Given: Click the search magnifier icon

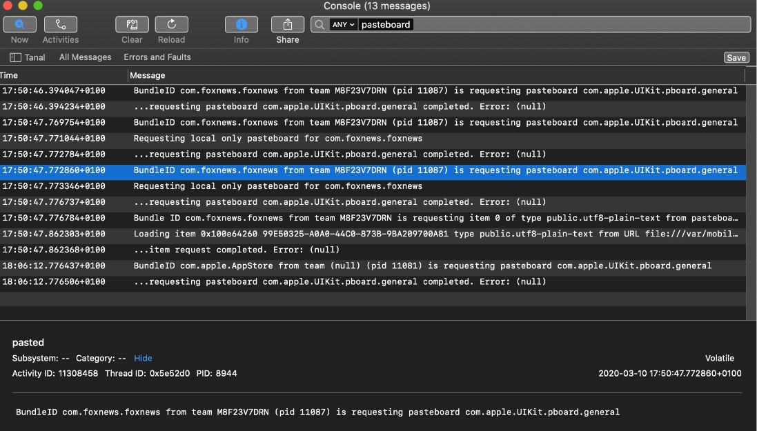Looking at the screenshot, I should point(319,25).
